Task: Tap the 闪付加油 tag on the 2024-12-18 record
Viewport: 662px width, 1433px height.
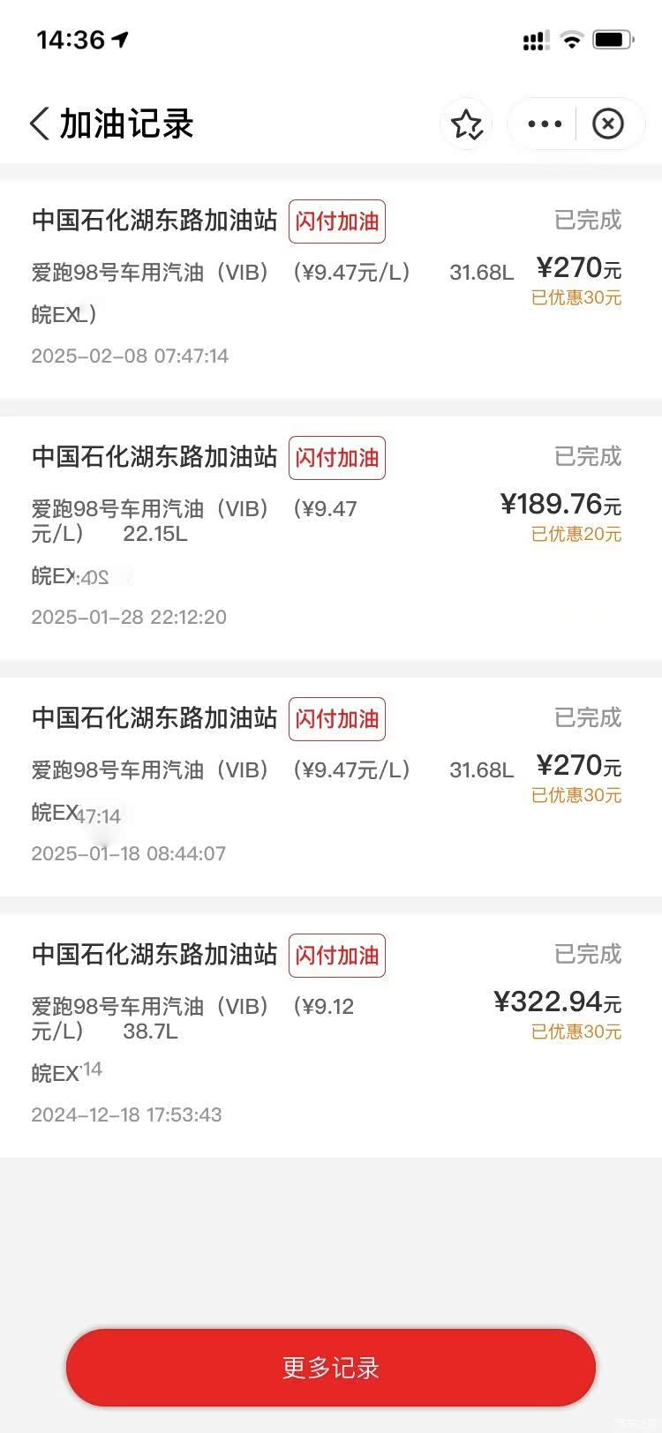Action: [337, 956]
